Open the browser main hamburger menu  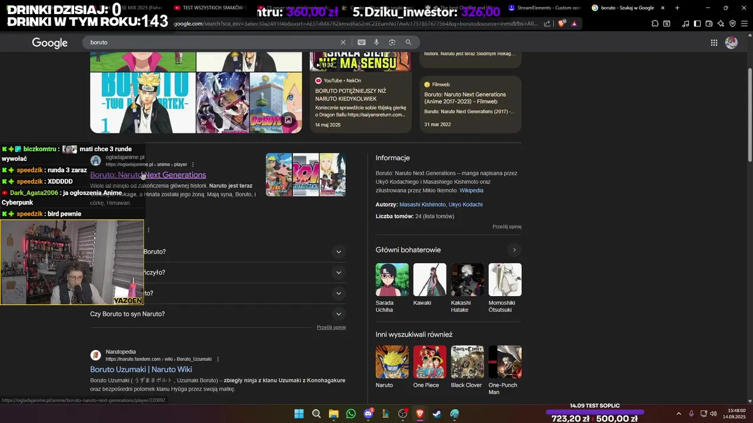[x=744, y=23]
